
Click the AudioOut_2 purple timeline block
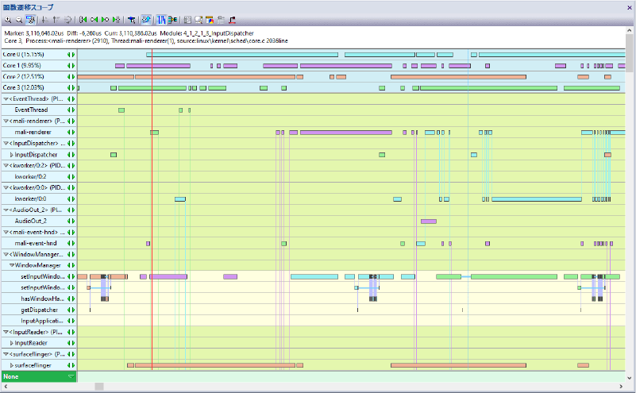pyautogui.click(x=428, y=221)
